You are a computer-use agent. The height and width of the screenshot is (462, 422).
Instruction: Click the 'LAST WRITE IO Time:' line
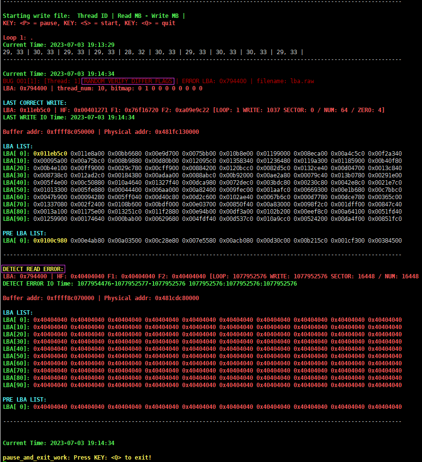69,117
